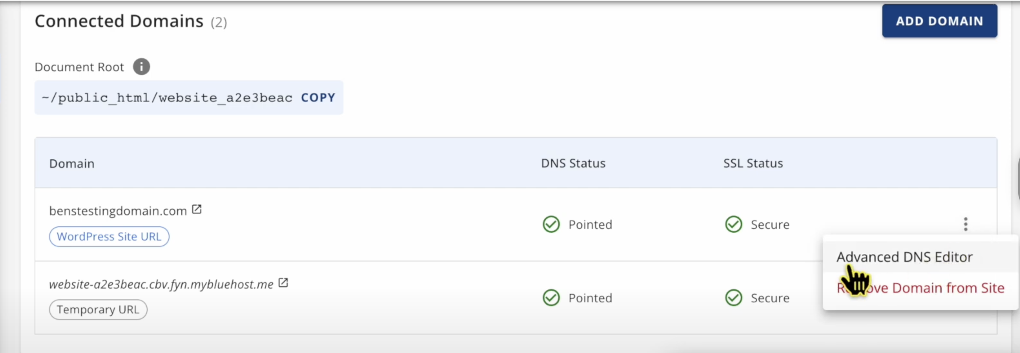The width and height of the screenshot is (1020, 353).
Task: Click the Document Root info icon
Action: pos(141,67)
